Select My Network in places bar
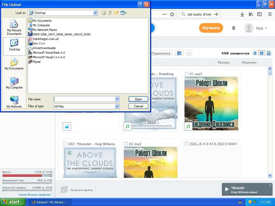The width and height of the screenshot is (275, 206). click(x=14, y=102)
